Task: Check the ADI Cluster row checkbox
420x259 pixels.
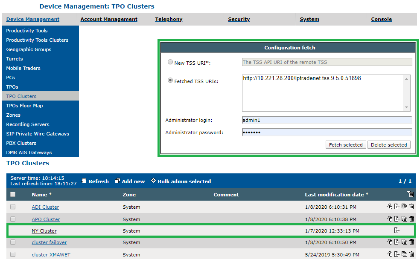Action: click(x=13, y=207)
